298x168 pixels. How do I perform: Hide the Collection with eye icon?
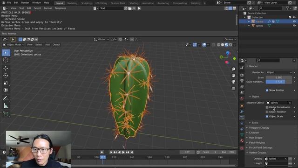[x=294, y=17]
